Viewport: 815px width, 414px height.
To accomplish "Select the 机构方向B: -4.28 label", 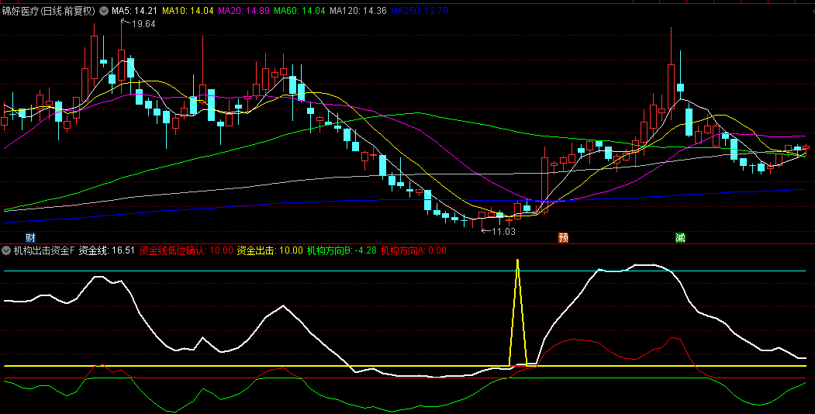I will (341, 250).
